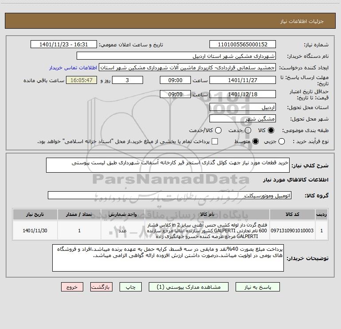Viewport: 341px width, 329px height.
Task: Click the goods group field اتومبیل وموتورسیکلت
Action: [x=170, y=195]
